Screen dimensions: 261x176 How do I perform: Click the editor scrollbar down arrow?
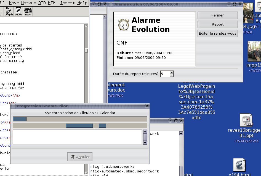[x=86, y=173]
